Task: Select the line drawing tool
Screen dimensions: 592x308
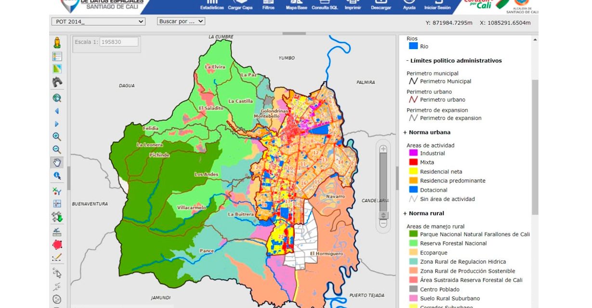Action: pos(57,257)
